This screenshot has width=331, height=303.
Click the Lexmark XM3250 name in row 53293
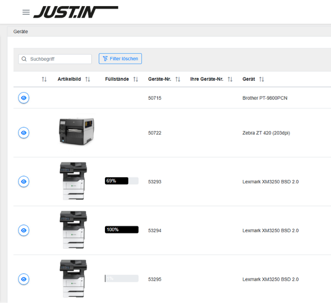pyautogui.click(x=270, y=181)
